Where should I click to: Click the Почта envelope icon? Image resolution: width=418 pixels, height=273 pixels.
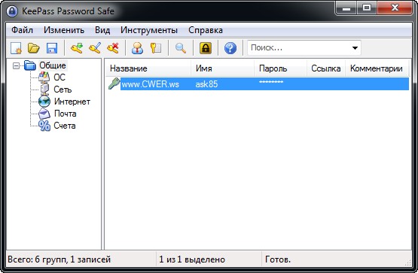[x=44, y=114]
